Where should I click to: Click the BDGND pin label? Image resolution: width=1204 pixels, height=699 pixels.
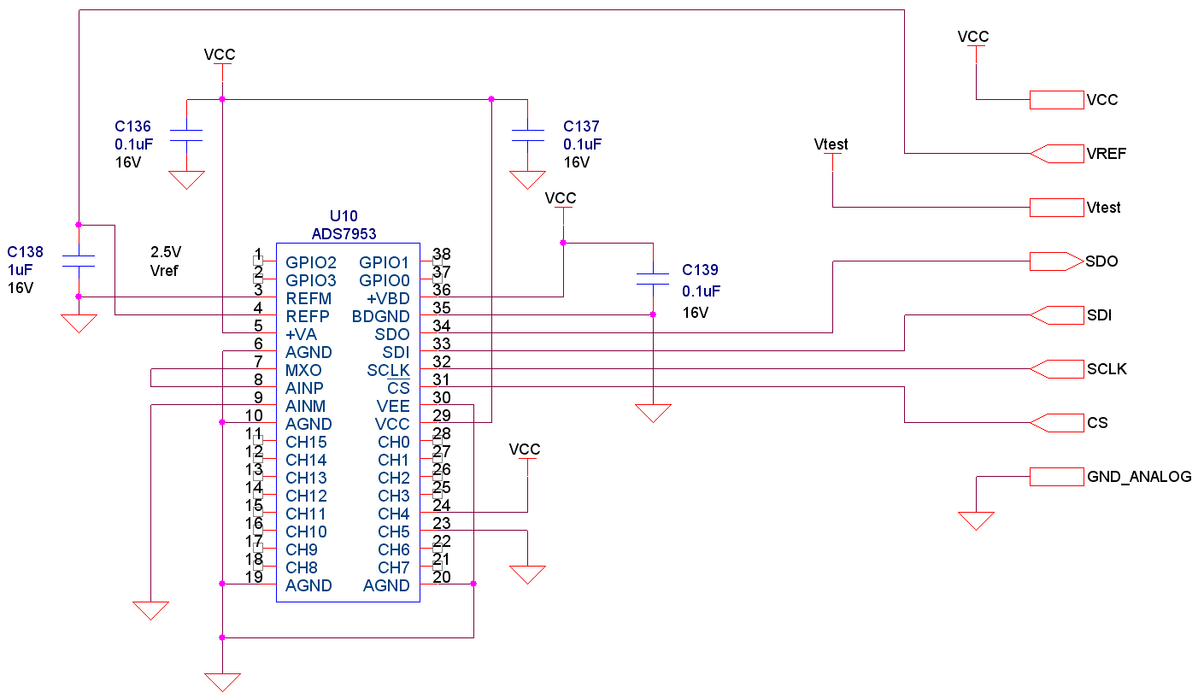(381, 316)
